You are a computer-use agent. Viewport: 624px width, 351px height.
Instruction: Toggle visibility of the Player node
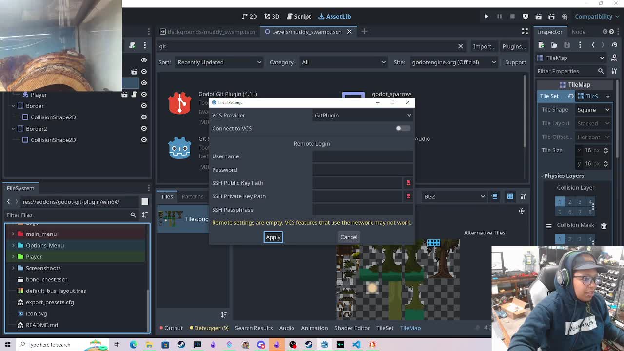coord(144,95)
